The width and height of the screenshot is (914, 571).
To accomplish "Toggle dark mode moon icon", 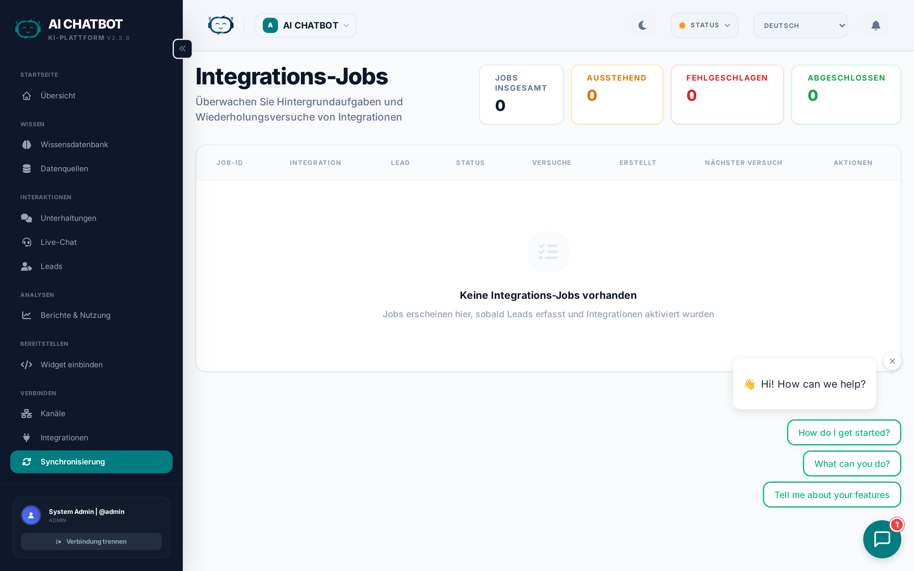I will point(642,25).
